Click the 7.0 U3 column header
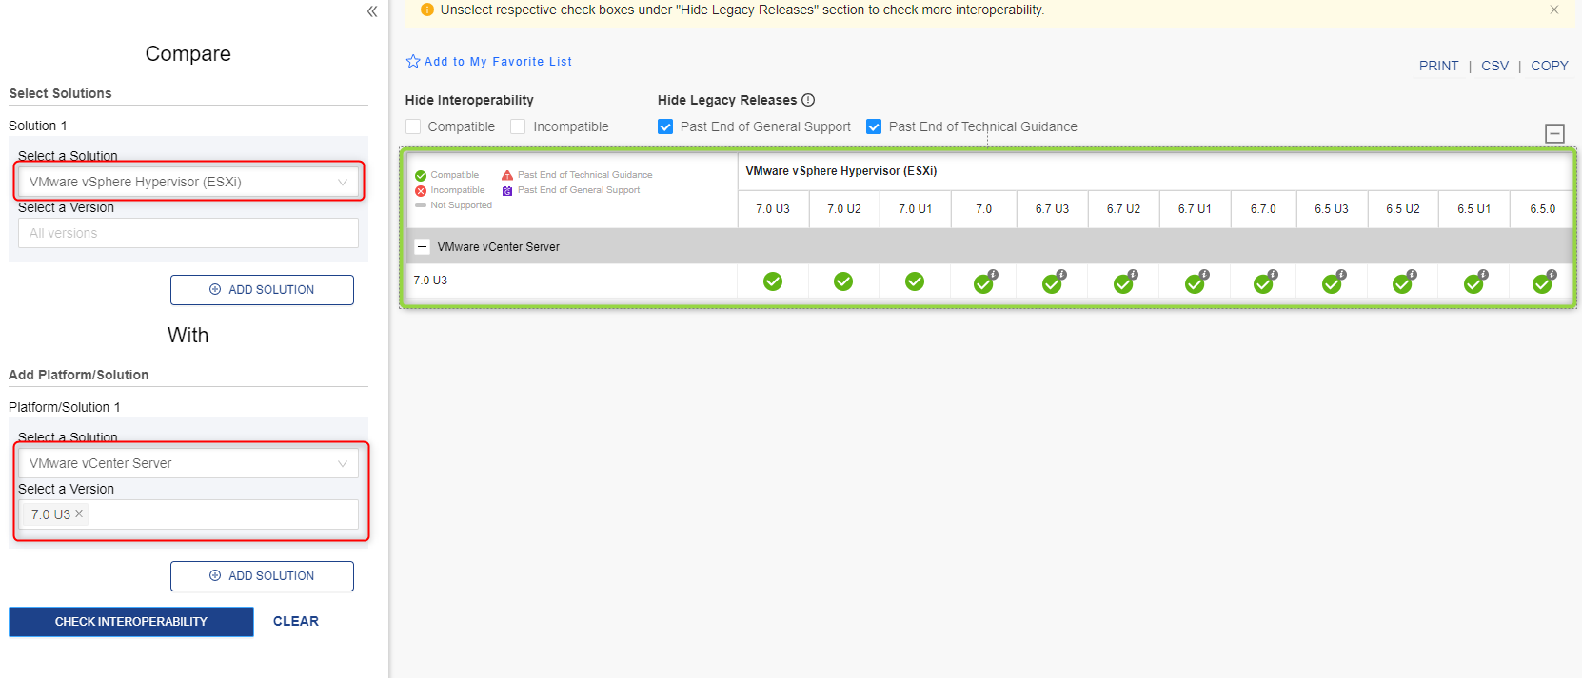Image resolution: width=1582 pixels, height=678 pixels. (773, 209)
